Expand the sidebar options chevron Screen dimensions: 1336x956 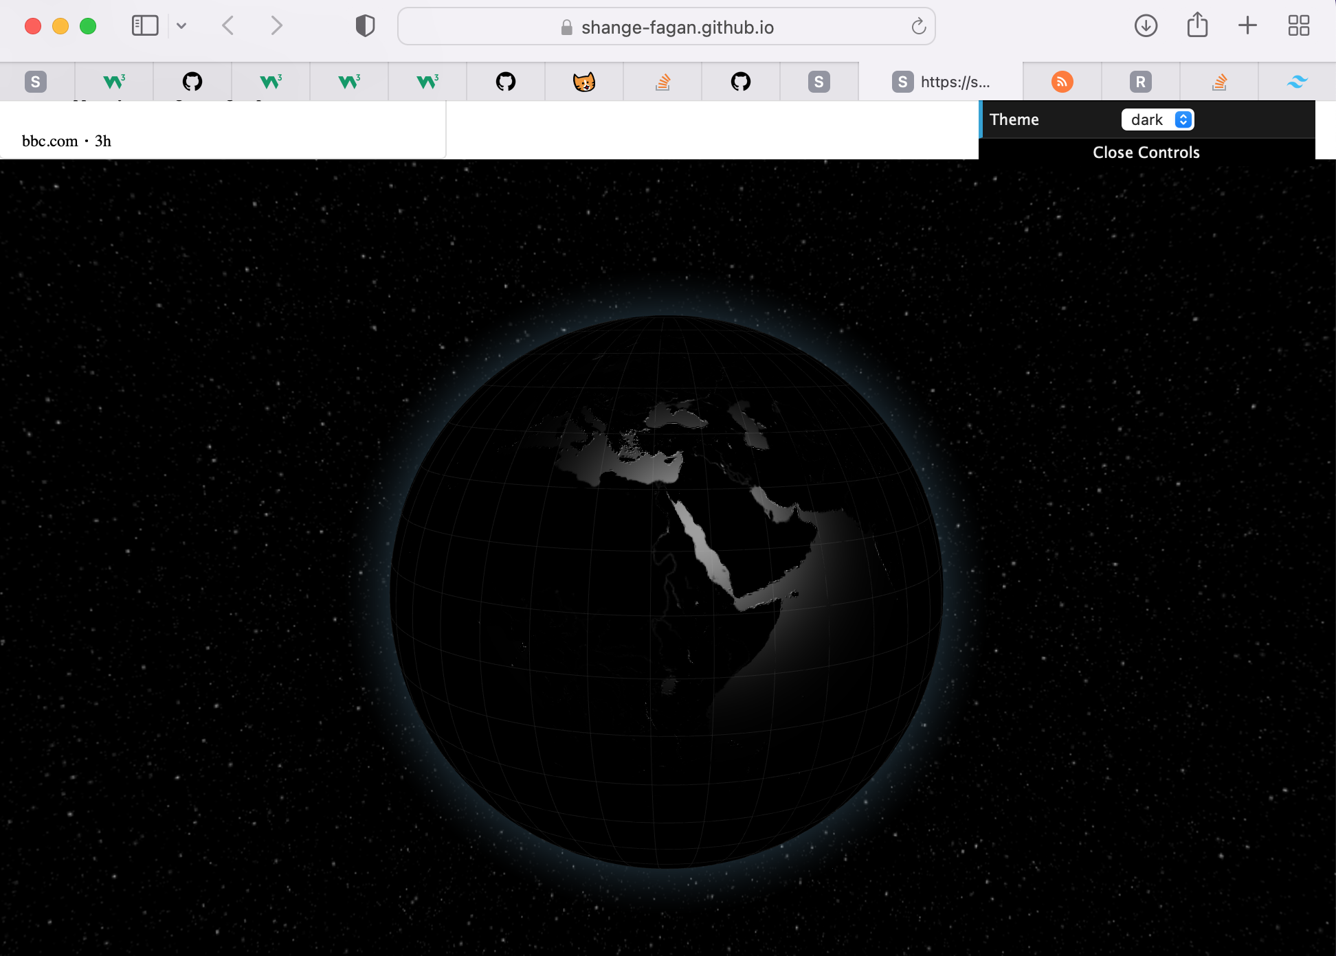click(x=181, y=25)
